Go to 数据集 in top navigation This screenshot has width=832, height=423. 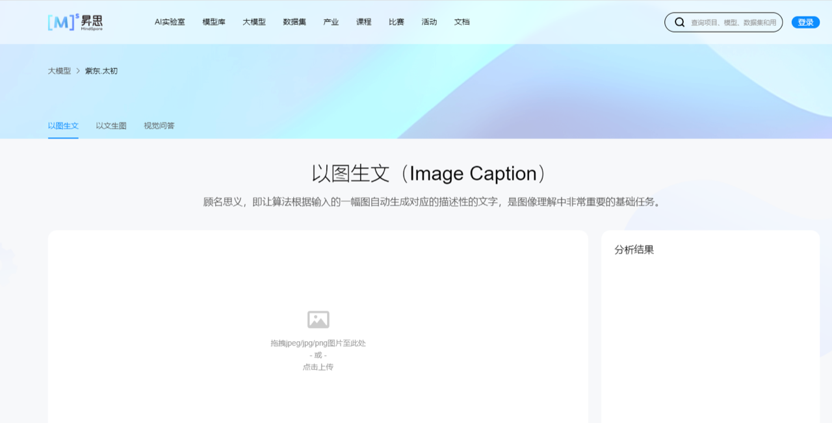tap(294, 22)
